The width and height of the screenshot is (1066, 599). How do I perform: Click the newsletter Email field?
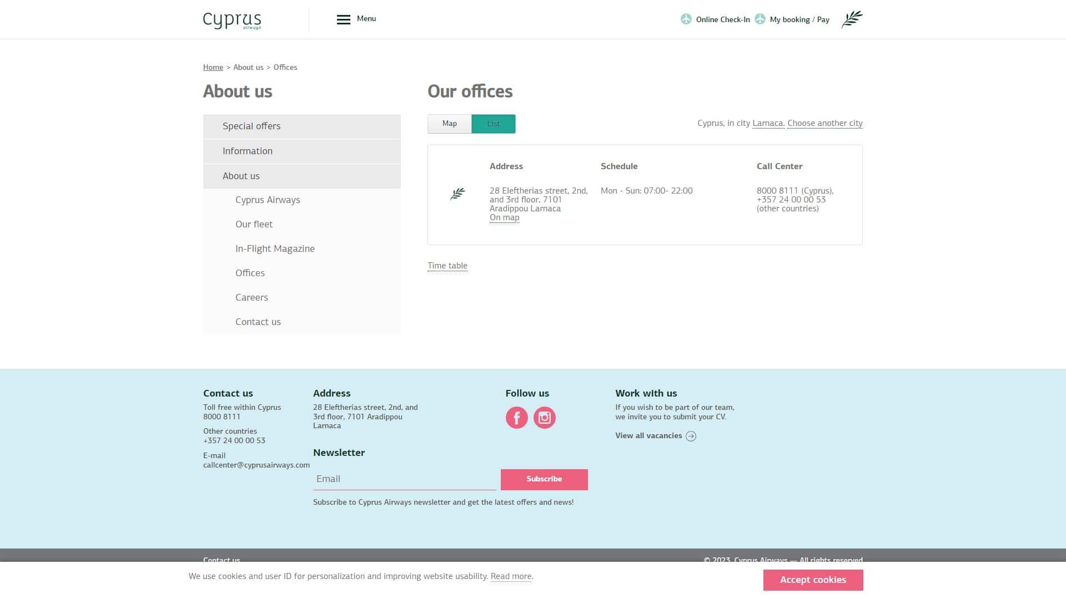(404, 479)
